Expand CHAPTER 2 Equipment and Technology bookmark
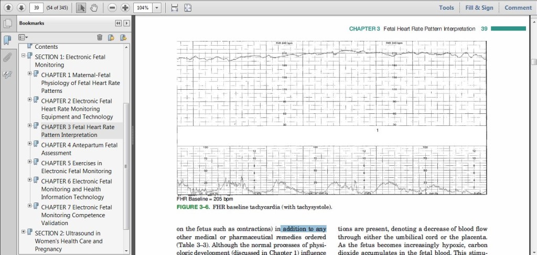537x255 pixels. pyautogui.click(x=30, y=99)
